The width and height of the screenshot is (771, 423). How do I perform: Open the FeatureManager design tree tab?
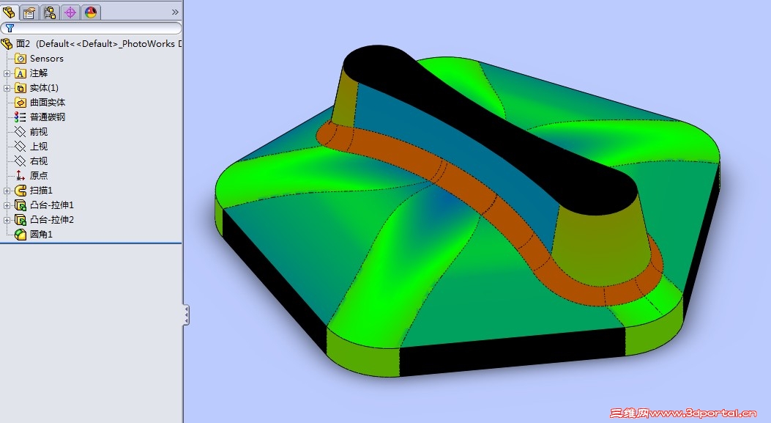9,12
